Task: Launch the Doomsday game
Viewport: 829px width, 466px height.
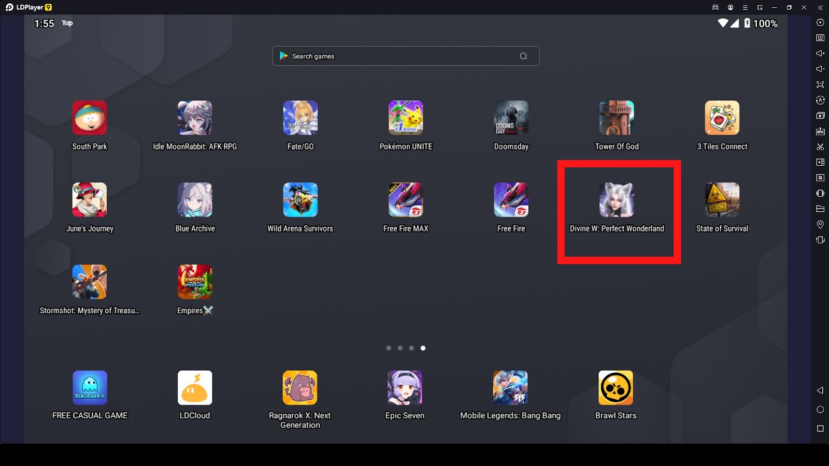Action: point(511,118)
